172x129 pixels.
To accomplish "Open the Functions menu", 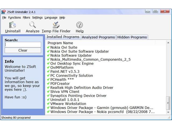I will point(15,17).
